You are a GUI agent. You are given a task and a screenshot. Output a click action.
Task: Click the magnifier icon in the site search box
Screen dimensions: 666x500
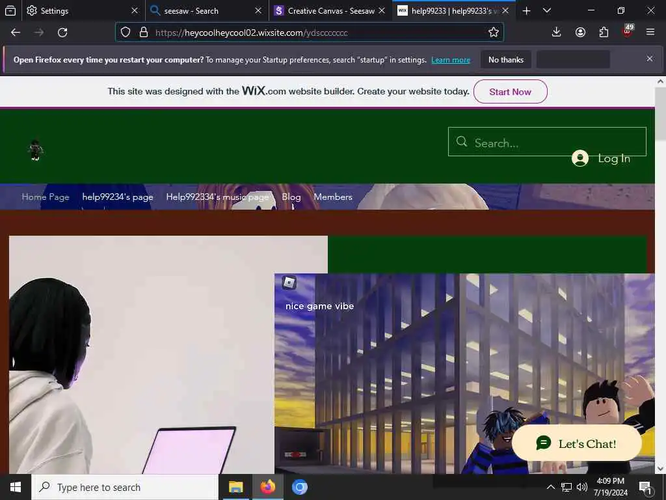coord(462,141)
